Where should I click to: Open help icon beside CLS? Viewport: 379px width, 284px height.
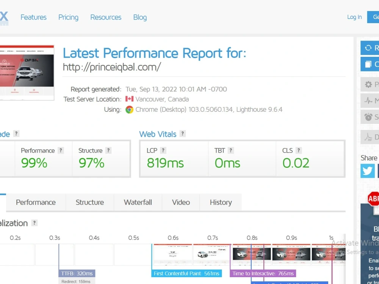pyautogui.click(x=299, y=150)
